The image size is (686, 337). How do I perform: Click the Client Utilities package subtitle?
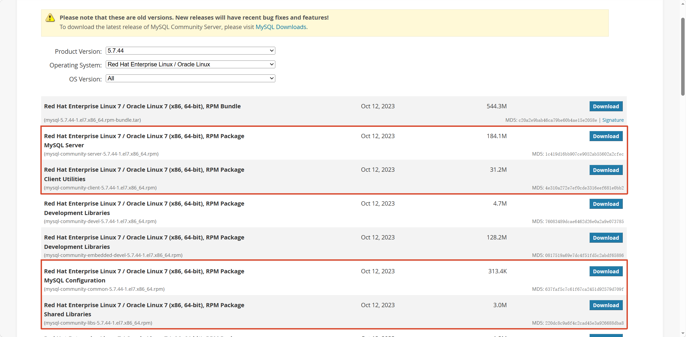tap(65, 179)
